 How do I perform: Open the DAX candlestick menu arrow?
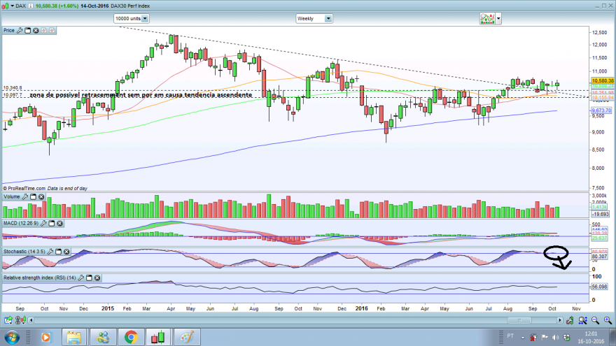click(12, 6)
